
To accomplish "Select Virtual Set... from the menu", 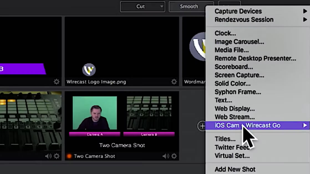I will tap(232, 156).
